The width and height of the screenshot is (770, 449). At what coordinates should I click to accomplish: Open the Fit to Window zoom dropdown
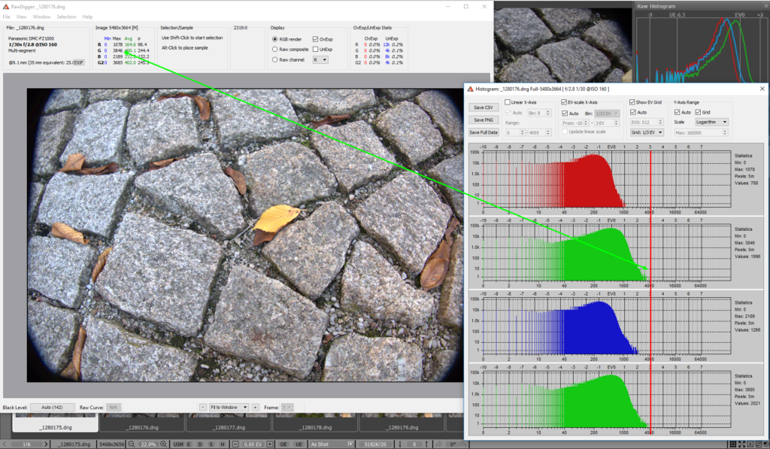[x=229, y=407]
